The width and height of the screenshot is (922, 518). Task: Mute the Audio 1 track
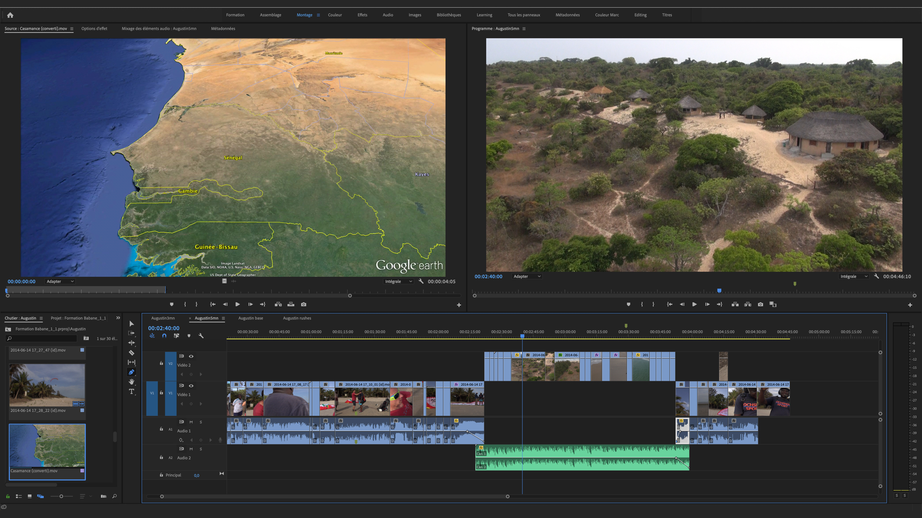point(191,422)
